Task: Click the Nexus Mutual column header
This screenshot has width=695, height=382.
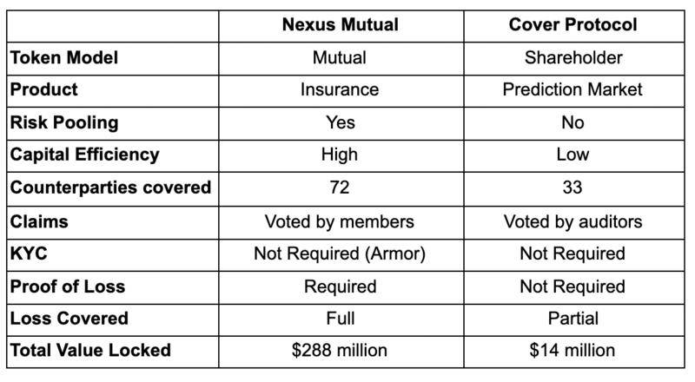Action: pos(340,25)
